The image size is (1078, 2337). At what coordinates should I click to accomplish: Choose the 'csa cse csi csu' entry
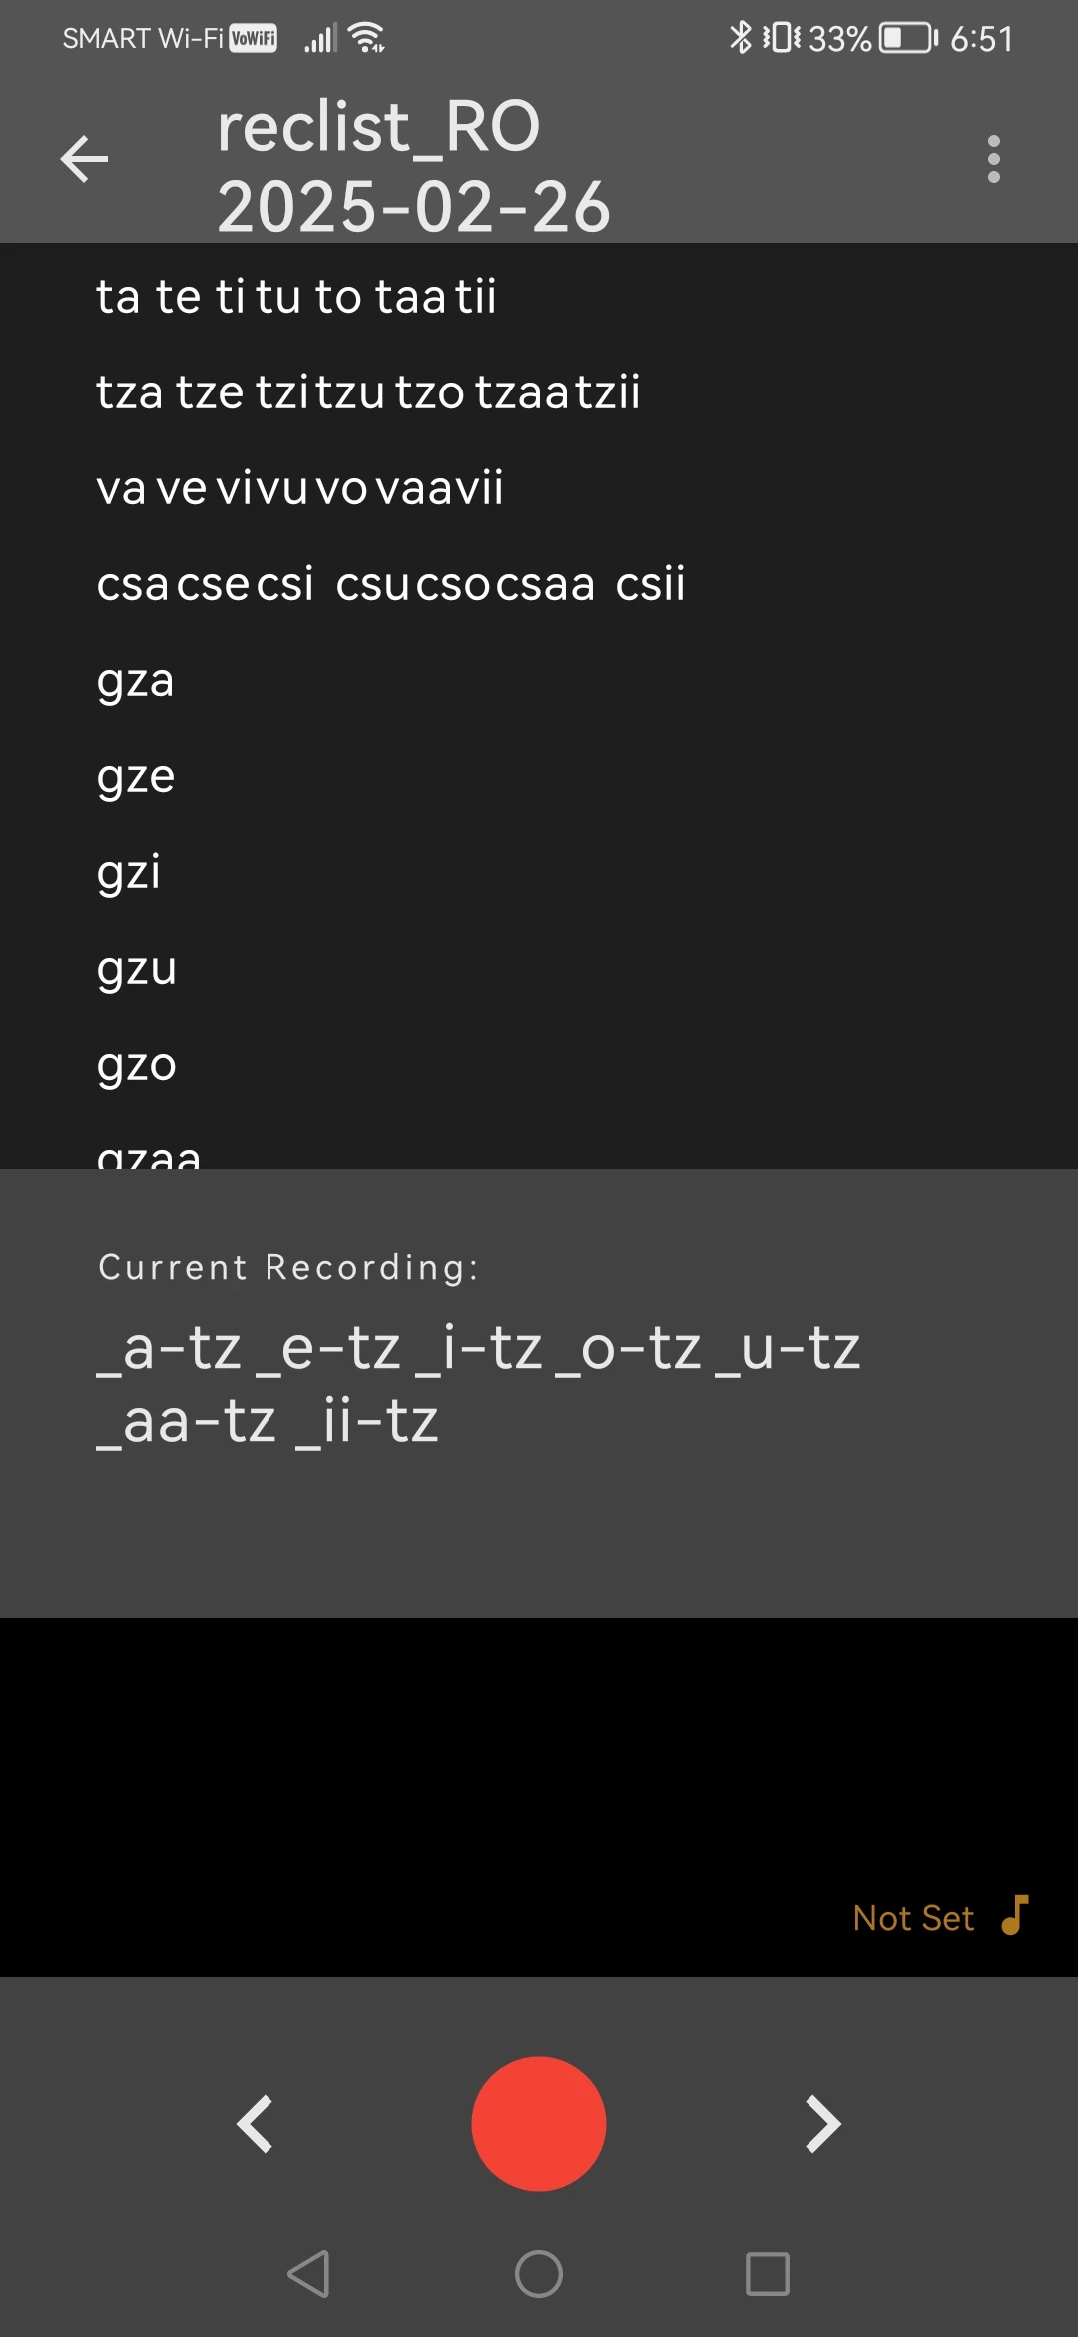[x=390, y=584]
